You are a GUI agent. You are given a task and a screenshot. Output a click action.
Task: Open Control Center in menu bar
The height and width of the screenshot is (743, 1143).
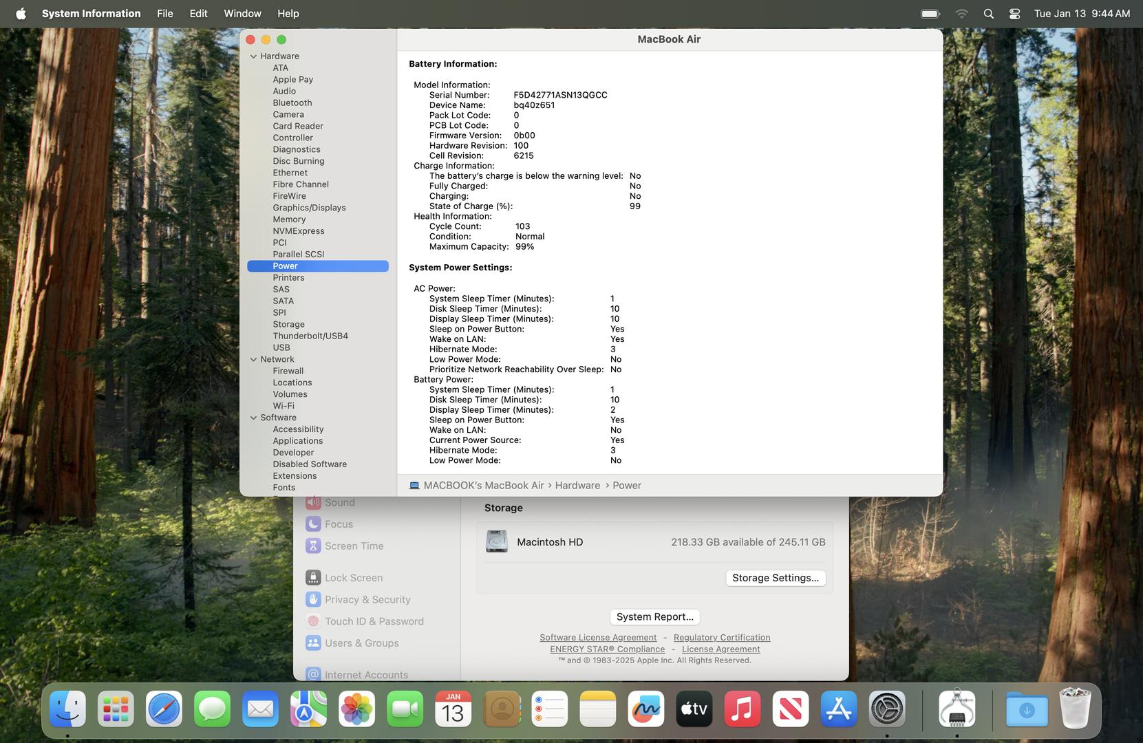click(1014, 14)
